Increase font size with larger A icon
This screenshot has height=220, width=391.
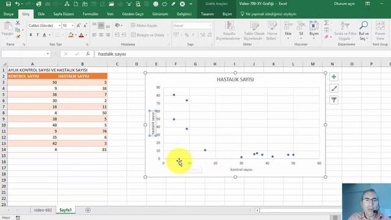pyautogui.click(x=79, y=26)
